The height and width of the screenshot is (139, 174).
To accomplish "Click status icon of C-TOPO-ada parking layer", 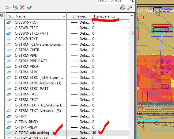I will (9, 133).
